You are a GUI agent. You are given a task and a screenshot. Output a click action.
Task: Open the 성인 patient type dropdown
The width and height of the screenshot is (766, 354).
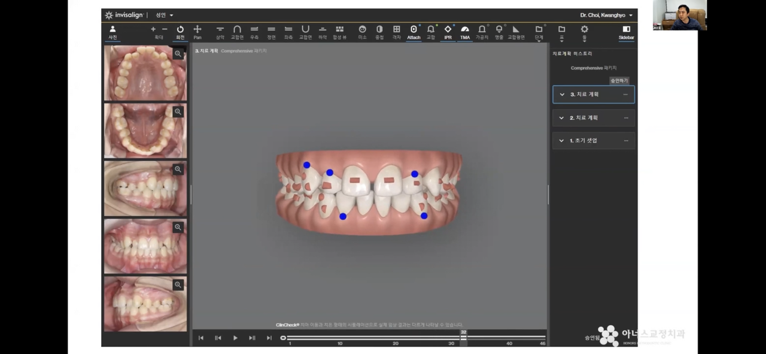pos(165,15)
